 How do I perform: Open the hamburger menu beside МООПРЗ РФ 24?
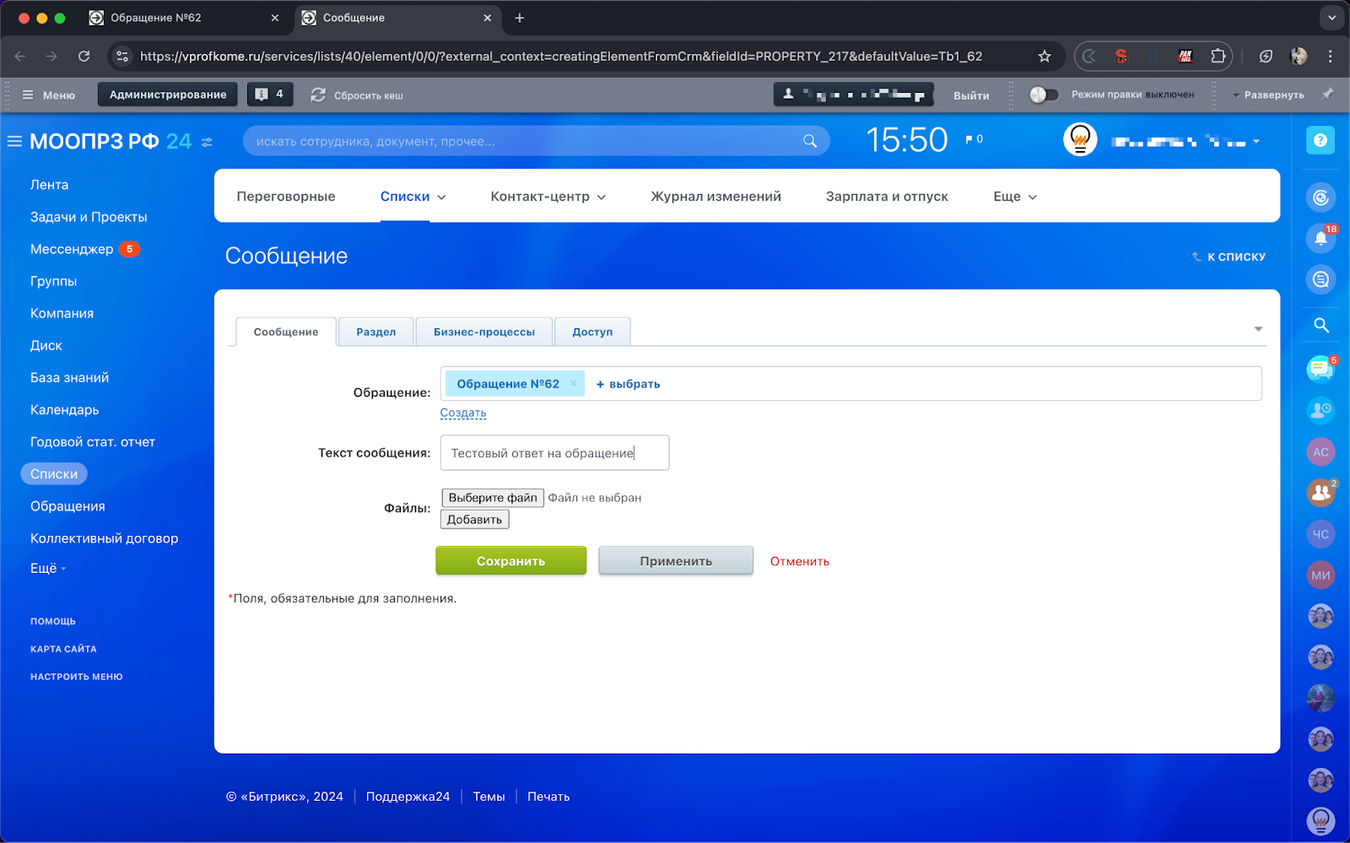click(x=14, y=142)
